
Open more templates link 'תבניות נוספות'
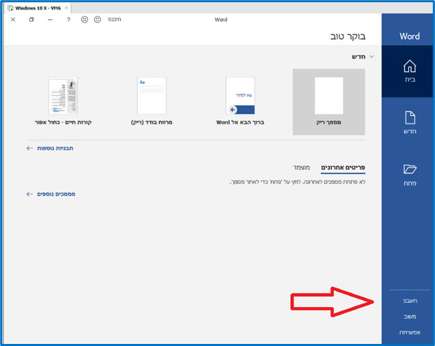click(x=56, y=147)
